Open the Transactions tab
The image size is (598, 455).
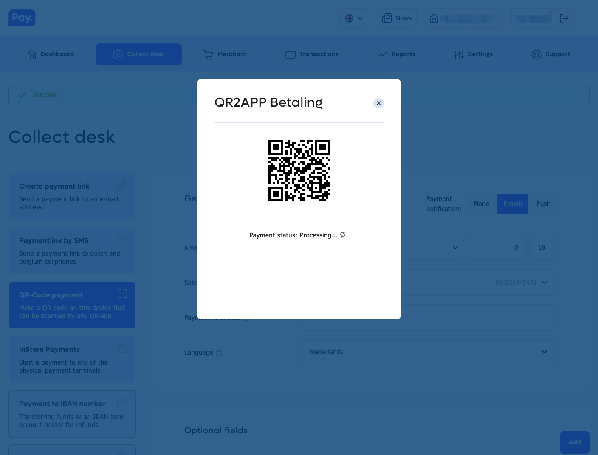[312, 54]
